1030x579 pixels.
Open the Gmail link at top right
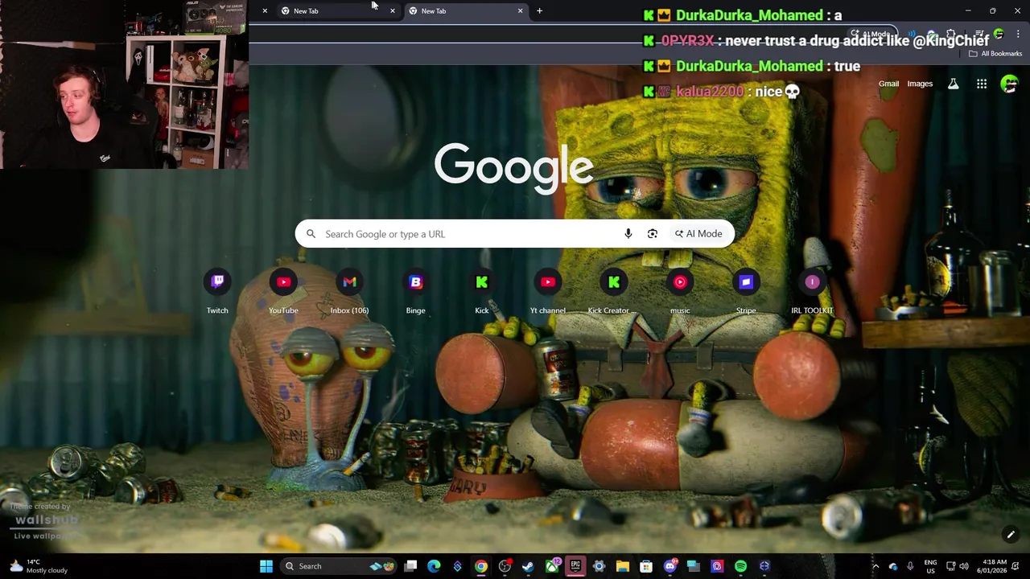(888, 84)
